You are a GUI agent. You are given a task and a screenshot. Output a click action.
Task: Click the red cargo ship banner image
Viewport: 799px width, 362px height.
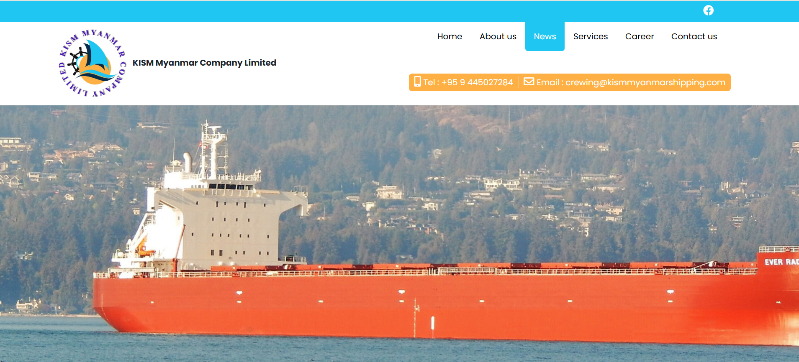[399, 234]
